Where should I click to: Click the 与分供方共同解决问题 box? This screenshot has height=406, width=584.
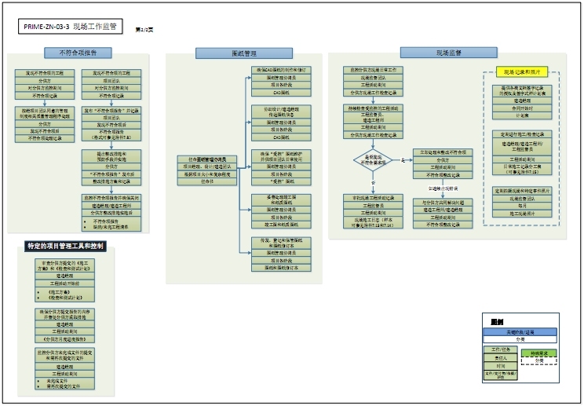click(443, 203)
